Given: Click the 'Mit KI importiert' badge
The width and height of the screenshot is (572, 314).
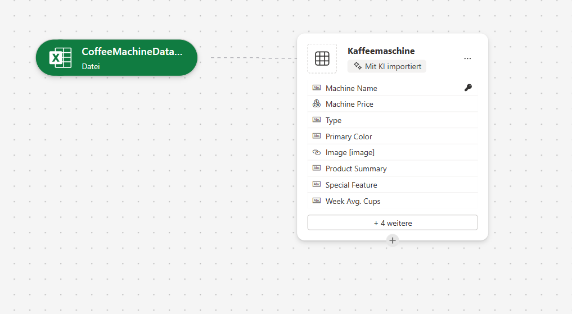Looking at the screenshot, I should 387,66.
